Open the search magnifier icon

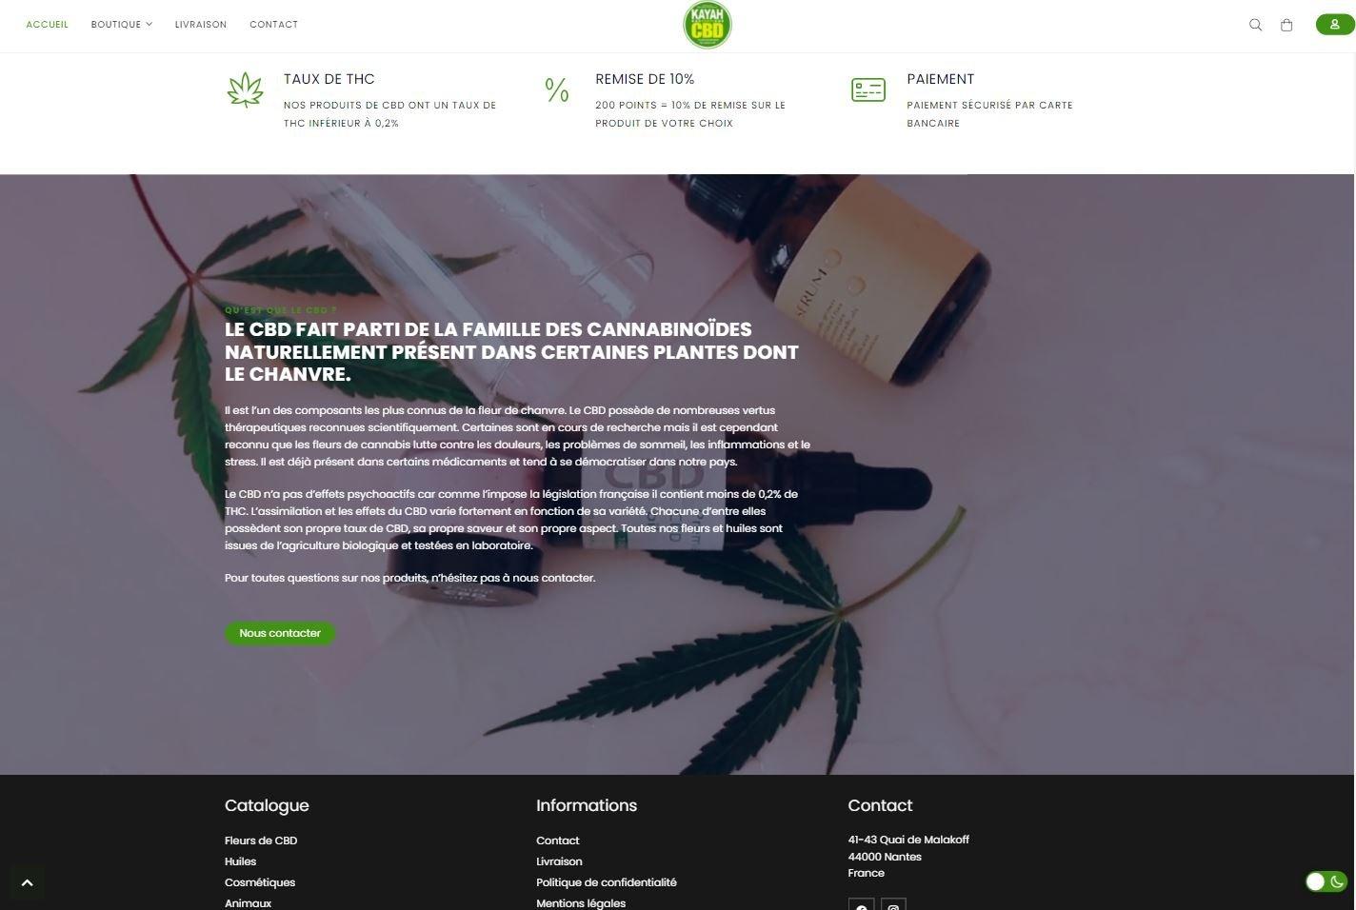[1255, 25]
